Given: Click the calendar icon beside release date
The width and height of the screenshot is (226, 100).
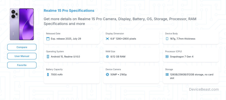Looking at the screenshot, I should [48, 39].
